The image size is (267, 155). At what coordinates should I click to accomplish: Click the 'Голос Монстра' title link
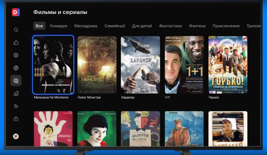tap(89, 97)
